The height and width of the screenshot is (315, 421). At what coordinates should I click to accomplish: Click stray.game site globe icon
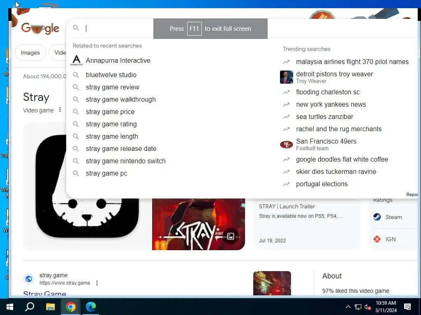point(29,279)
